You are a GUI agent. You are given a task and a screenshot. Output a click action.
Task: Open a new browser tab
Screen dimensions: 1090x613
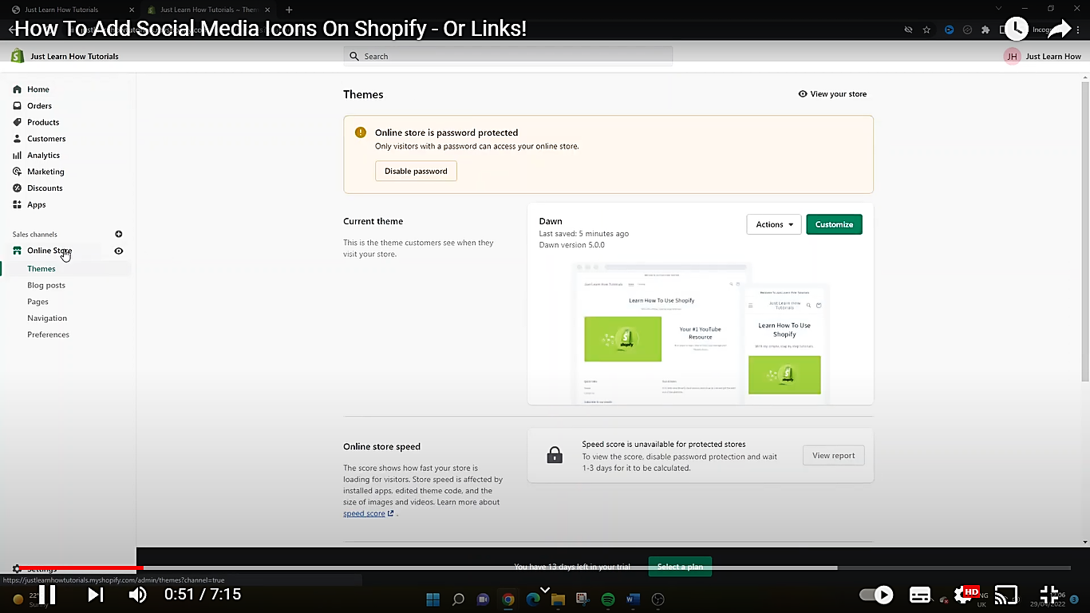pyautogui.click(x=289, y=10)
